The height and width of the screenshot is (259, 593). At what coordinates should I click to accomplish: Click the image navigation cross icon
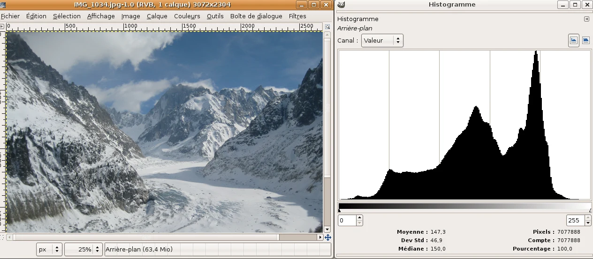pos(327,237)
